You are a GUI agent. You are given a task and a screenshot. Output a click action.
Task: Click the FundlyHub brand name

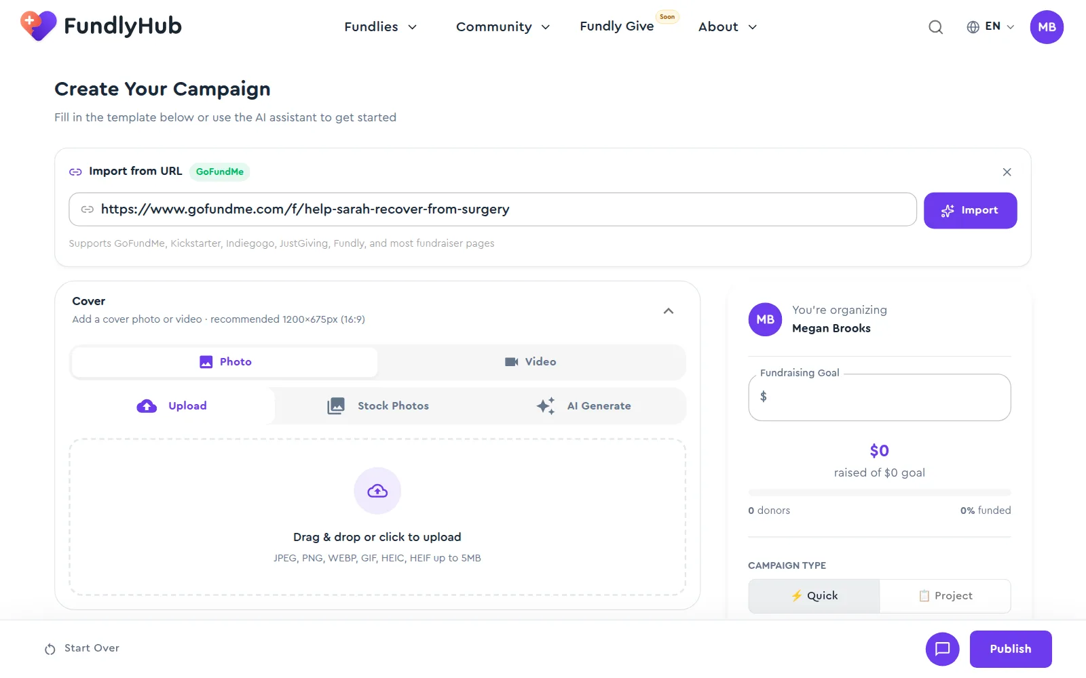[x=123, y=26]
